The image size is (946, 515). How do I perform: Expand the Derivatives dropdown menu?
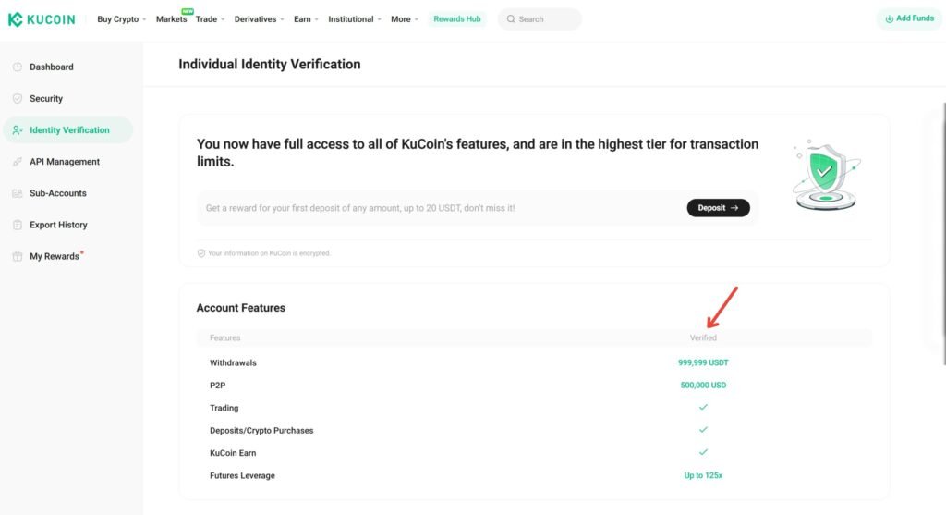coord(259,19)
